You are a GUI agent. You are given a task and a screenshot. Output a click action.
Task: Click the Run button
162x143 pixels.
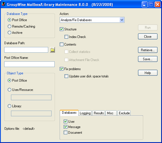point(148,28)
